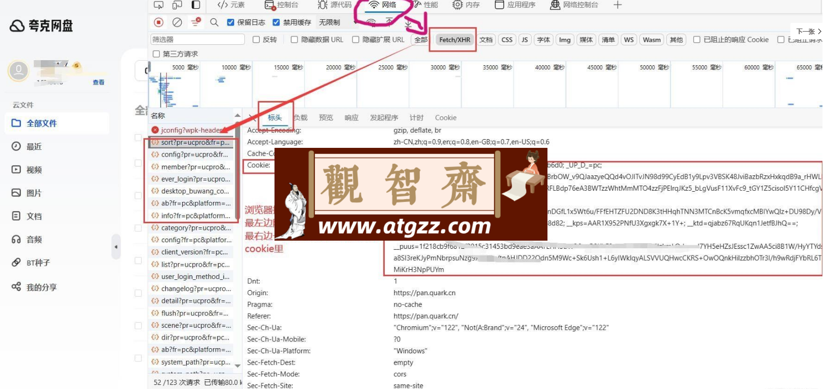The width and height of the screenshot is (824, 389).
Task: Select the sort?pr=ucpro request row
Action: [191, 143]
